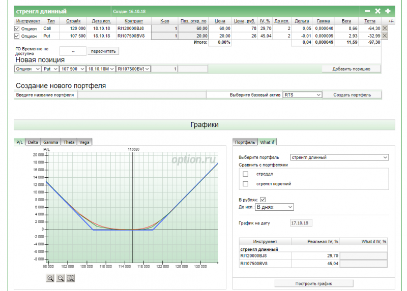Open the 'What if' tab

pos(268,142)
